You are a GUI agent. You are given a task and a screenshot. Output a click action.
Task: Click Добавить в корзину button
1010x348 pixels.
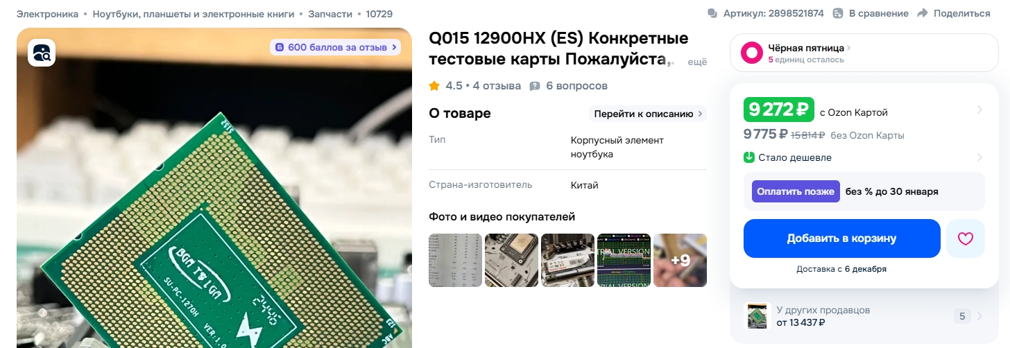841,238
